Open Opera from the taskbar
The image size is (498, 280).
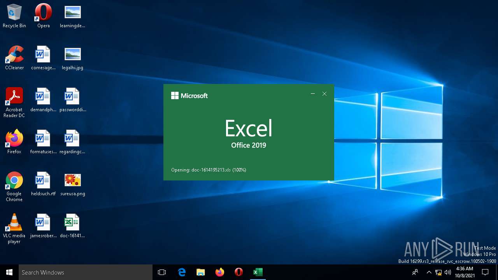click(239, 272)
